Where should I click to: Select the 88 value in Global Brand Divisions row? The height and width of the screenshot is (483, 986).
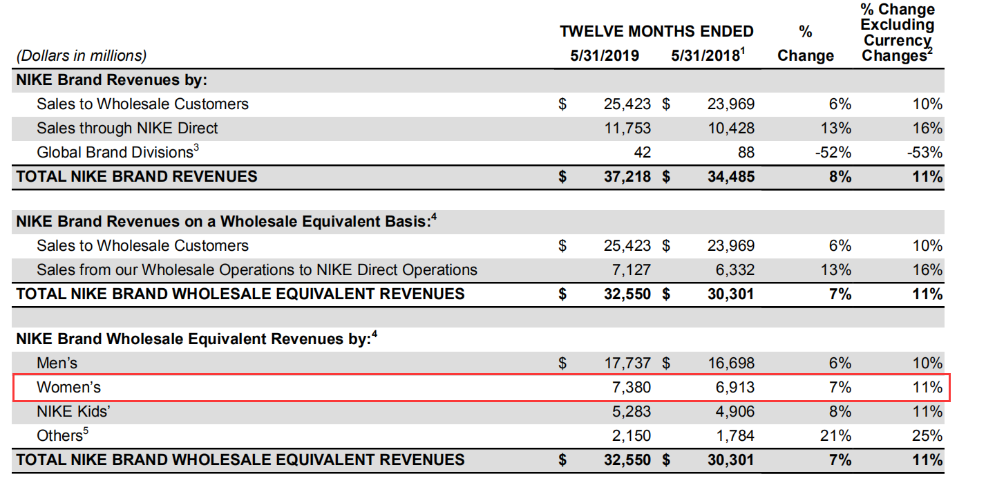[x=746, y=152]
